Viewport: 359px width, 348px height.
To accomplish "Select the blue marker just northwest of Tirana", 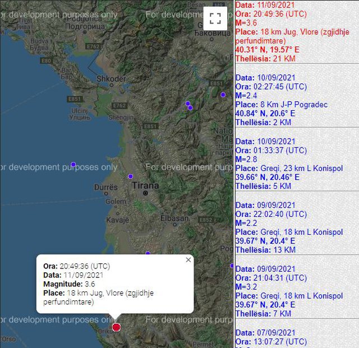I will coord(130,176).
